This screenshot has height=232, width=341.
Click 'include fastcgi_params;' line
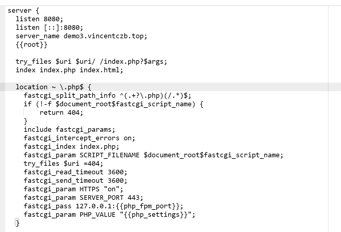69,129
